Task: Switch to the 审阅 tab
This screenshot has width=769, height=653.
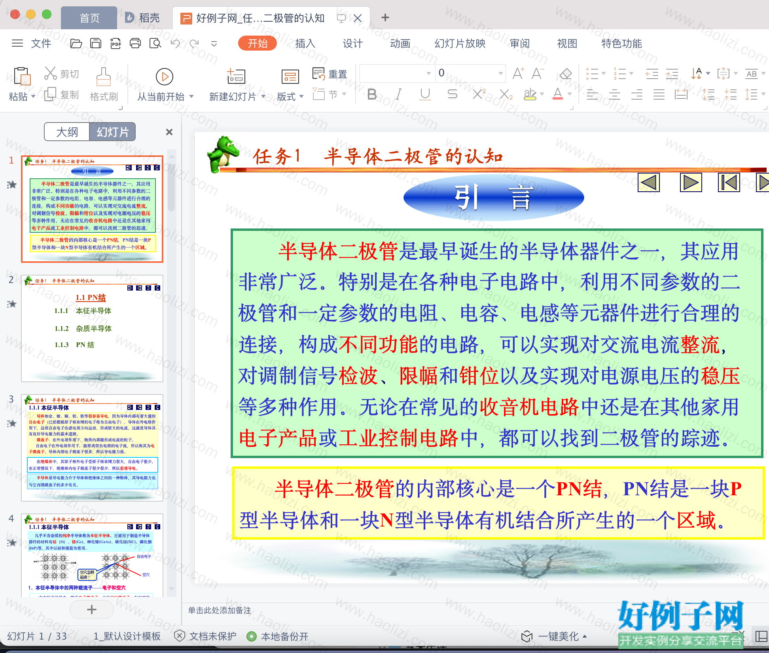Action: [519, 43]
